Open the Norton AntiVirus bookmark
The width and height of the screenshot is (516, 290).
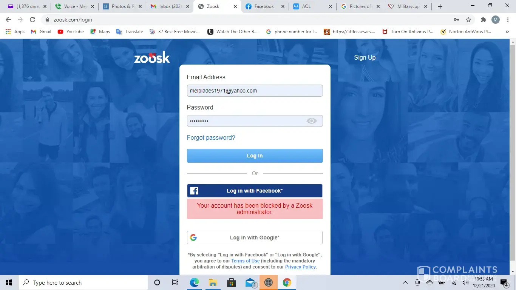(x=466, y=32)
